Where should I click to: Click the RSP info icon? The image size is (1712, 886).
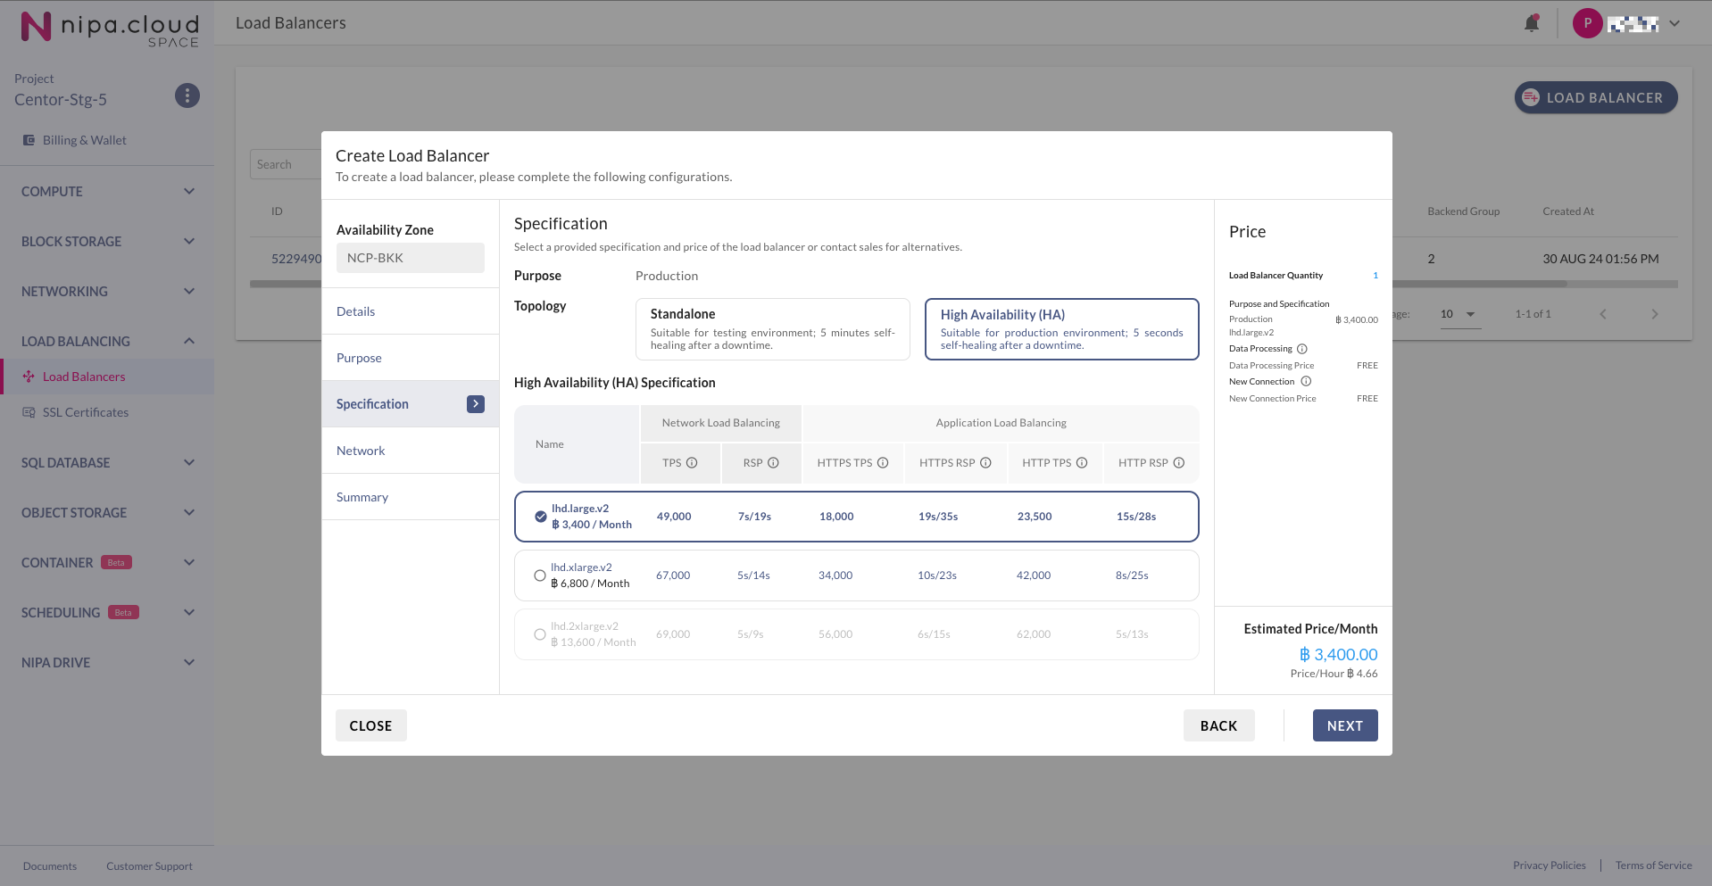coord(773,463)
